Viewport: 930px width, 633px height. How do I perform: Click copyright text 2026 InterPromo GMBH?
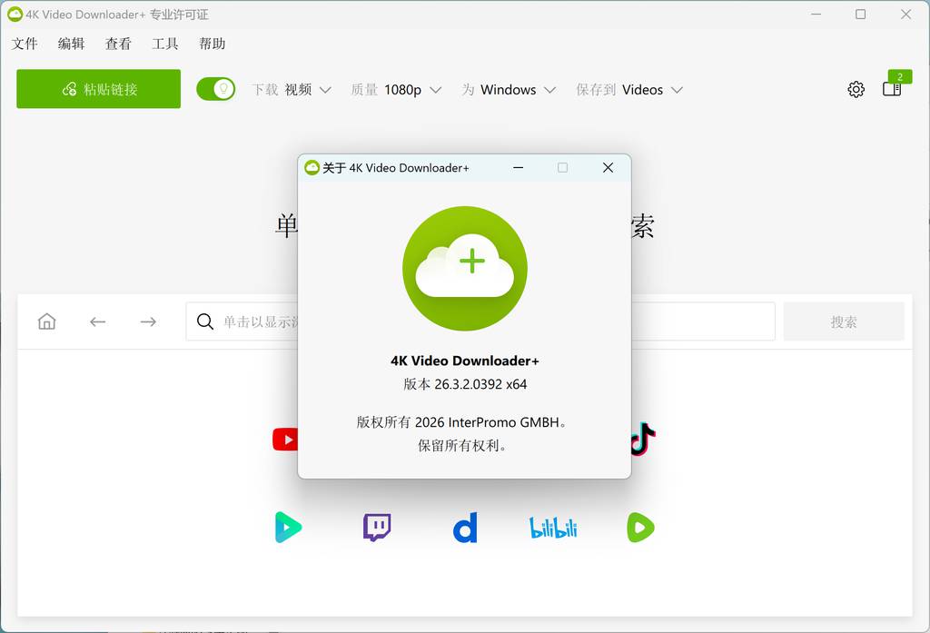460,422
